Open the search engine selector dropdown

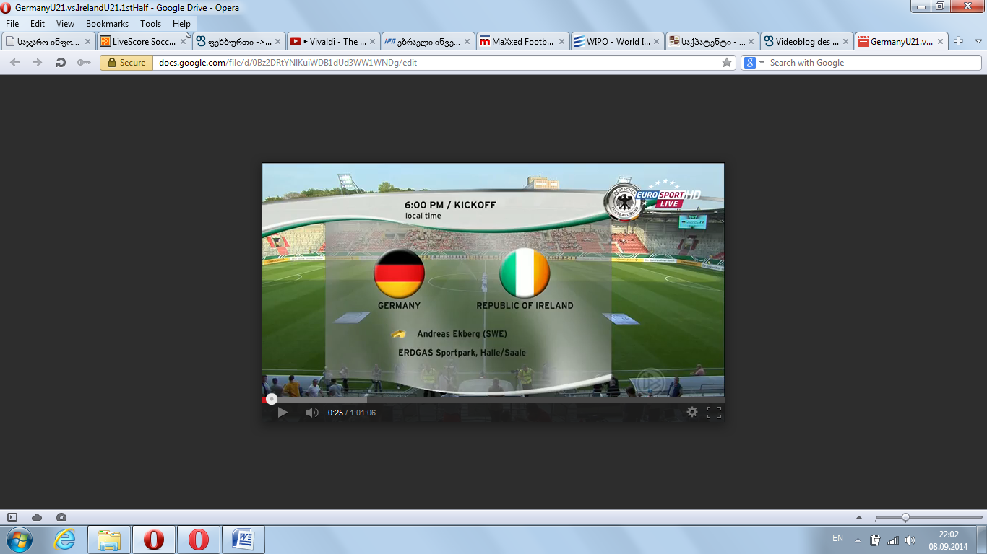pos(754,63)
